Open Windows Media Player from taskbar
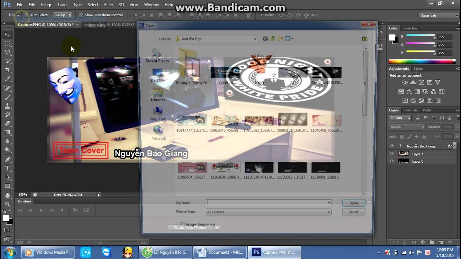The height and width of the screenshot is (259, 461). click(x=48, y=252)
